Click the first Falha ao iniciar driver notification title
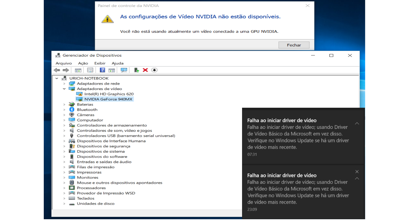This screenshot has width=396, height=223. coord(282,120)
